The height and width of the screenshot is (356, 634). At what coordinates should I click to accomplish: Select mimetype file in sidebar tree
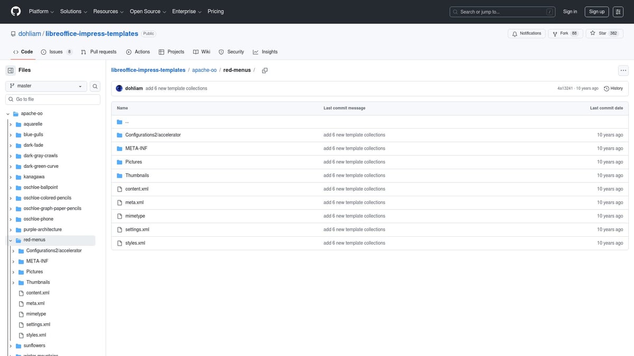(x=36, y=314)
